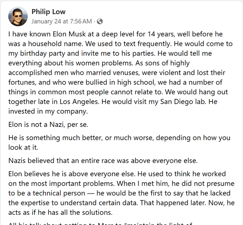243x225 pixels.
Task: Click the phrase 'That happened later' in the post
Action: pyautogui.click(x=183, y=203)
